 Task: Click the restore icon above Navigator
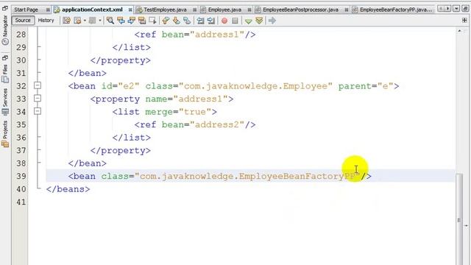pos(5,8)
